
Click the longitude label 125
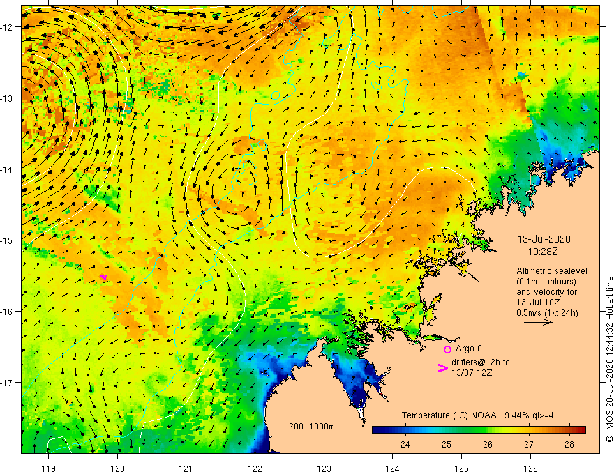click(461, 468)
